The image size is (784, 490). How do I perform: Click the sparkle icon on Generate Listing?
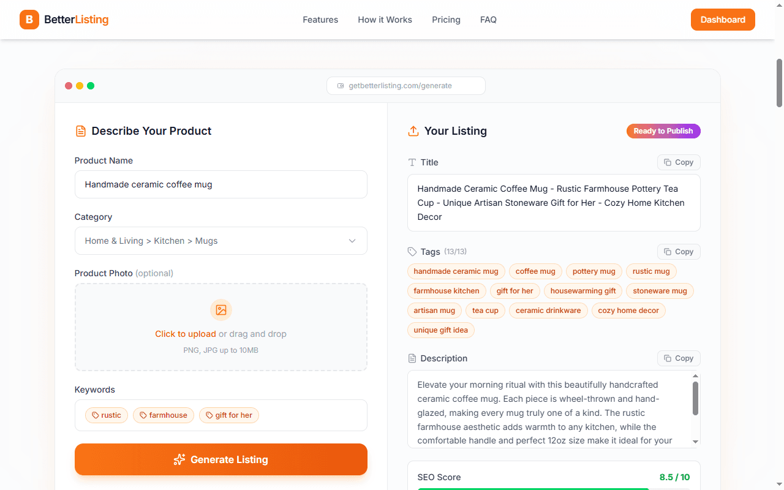[179, 459]
